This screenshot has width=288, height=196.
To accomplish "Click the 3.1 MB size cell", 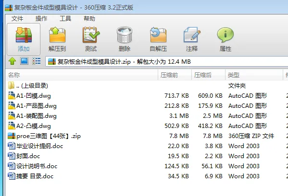I will pos(179,116).
